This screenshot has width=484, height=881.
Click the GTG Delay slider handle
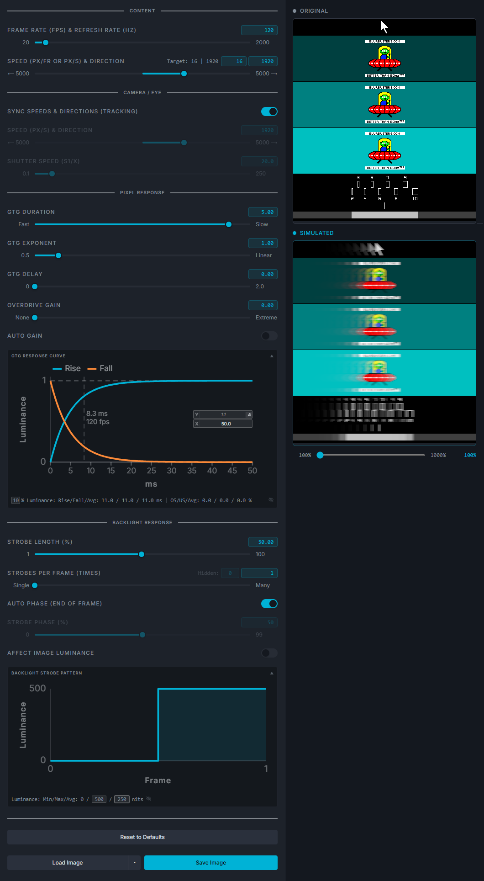35,287
